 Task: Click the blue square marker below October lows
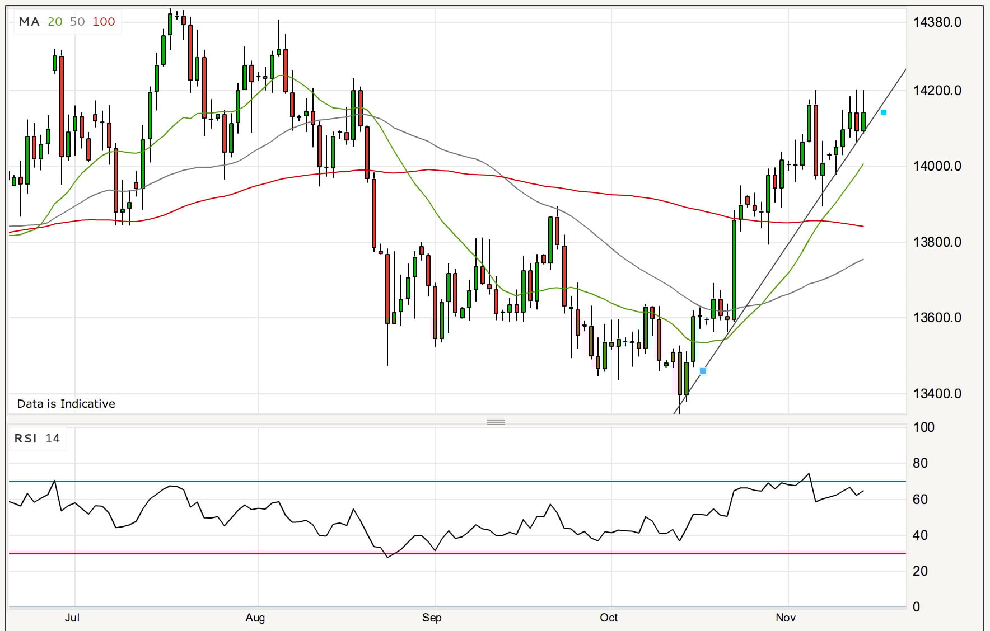coord(702,371)
